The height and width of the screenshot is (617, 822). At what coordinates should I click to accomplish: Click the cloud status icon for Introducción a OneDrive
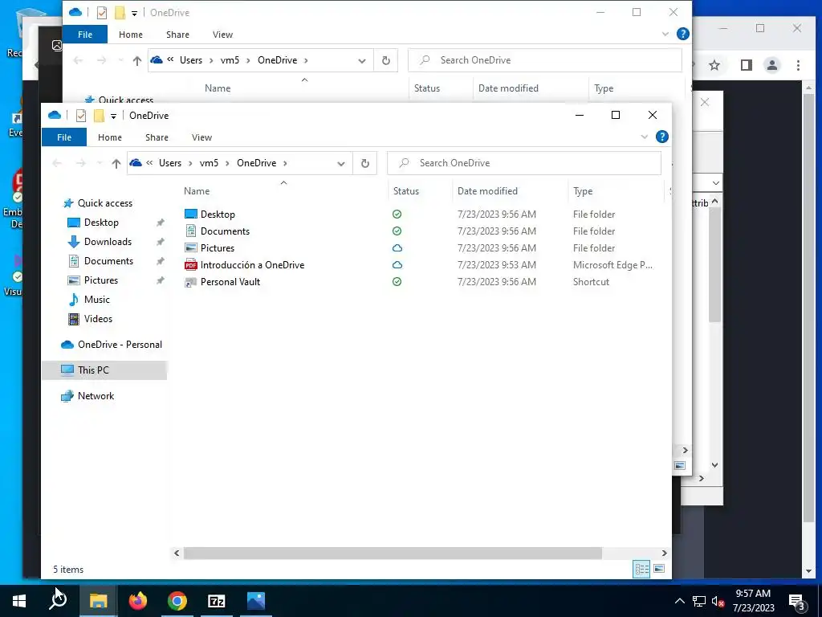[397, 265]
